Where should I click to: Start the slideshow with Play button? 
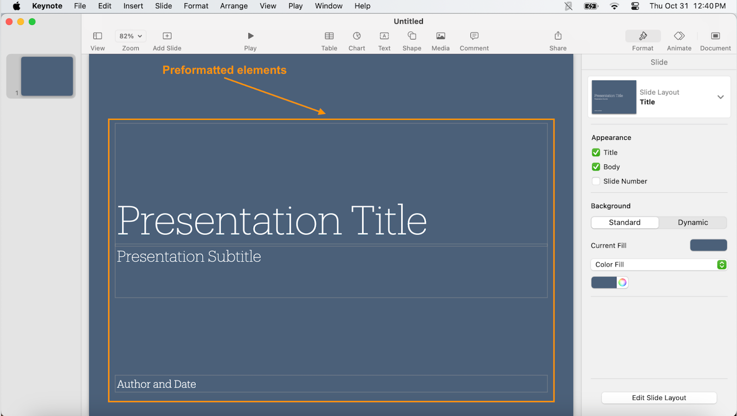pos(250,36)
